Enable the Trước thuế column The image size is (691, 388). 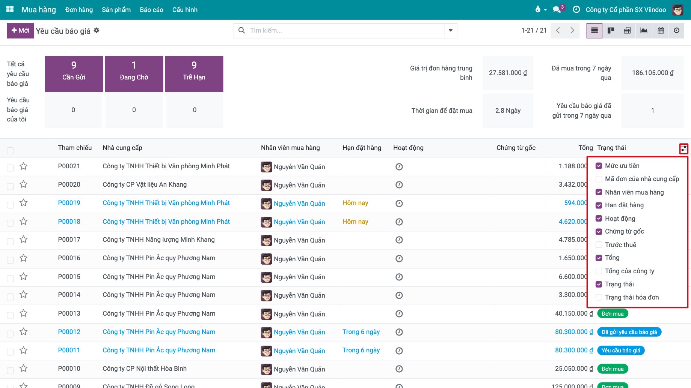pos(599,244)
